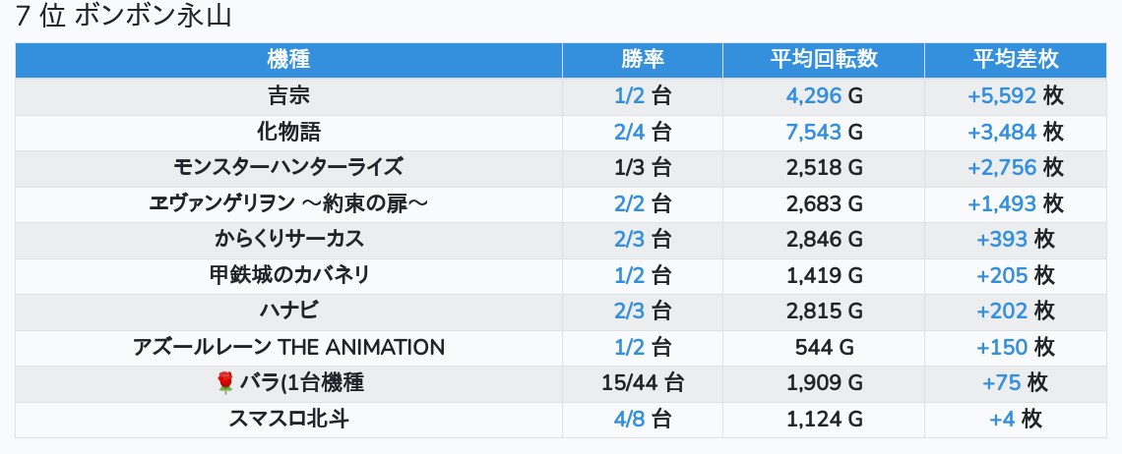Viewport: 1122px width, 454px height.
Task: Open the 吉宗 win rate 1/2 link
Action: pyautogui.click(x=629, y=96)
